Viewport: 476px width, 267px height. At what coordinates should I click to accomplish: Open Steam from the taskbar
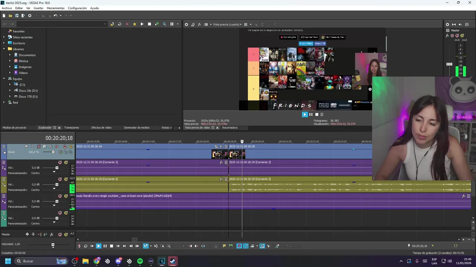click(173, 261)
